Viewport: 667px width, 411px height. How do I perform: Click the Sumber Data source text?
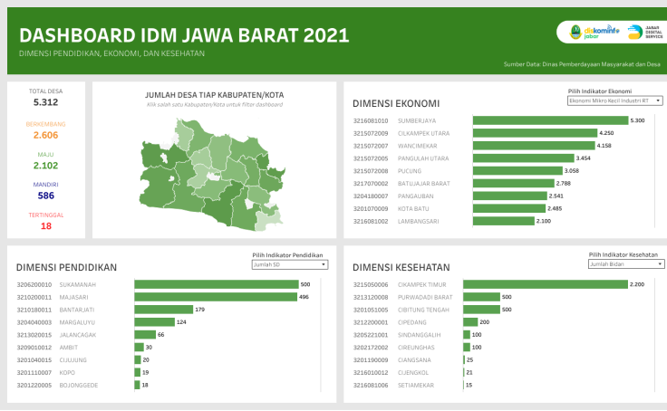(x=582, y=64)
